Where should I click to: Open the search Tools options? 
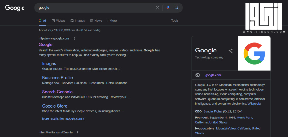coord(175,21)
